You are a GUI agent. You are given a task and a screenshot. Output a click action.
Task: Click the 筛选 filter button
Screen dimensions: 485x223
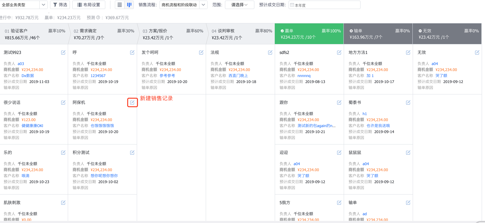click(x=60, y=5)
